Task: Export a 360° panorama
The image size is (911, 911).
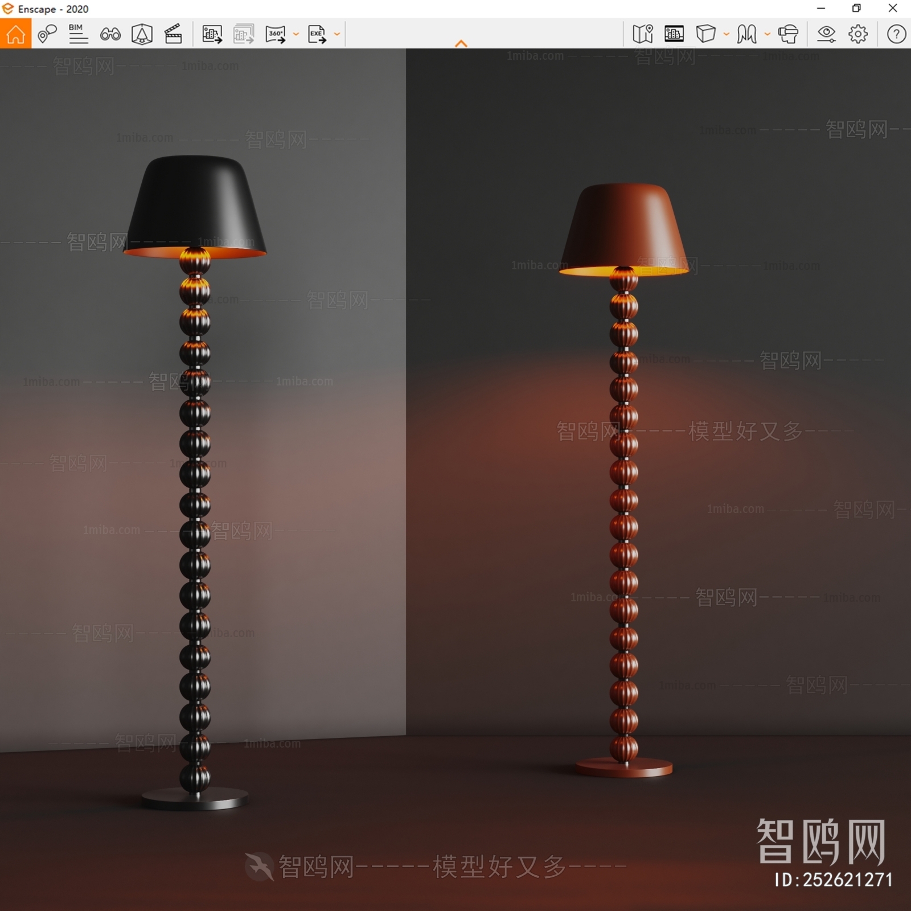Action: pyautogui.click(x=276, y=34)
